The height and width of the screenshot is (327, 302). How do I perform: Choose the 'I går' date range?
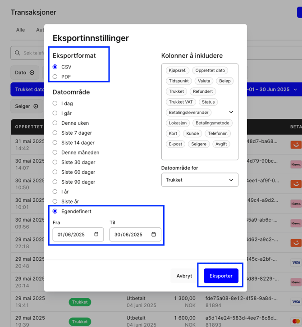tap(55, 113)
